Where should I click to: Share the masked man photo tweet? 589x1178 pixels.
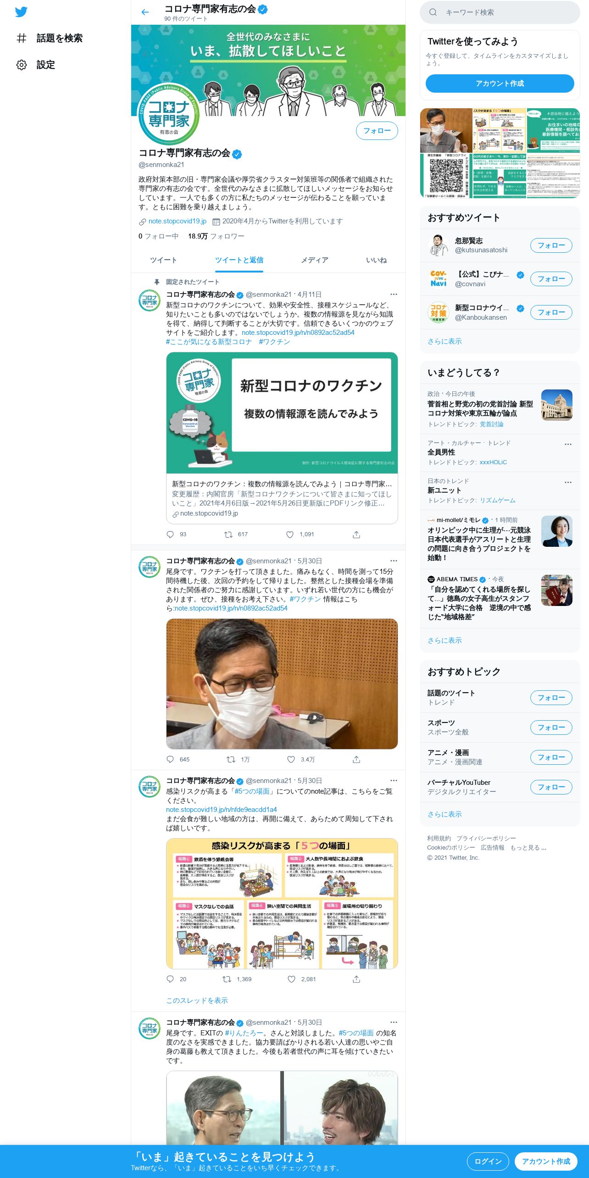point(356,760)
